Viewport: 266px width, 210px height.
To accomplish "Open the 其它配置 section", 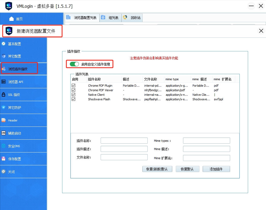I will (23, 56).
